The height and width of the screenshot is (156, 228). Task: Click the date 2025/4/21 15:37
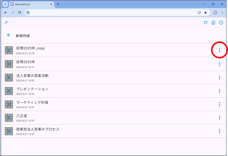[x=25, y=121]
